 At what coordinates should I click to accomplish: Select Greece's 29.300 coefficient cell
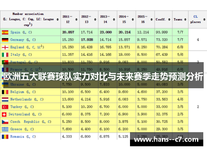click(164, 129)
